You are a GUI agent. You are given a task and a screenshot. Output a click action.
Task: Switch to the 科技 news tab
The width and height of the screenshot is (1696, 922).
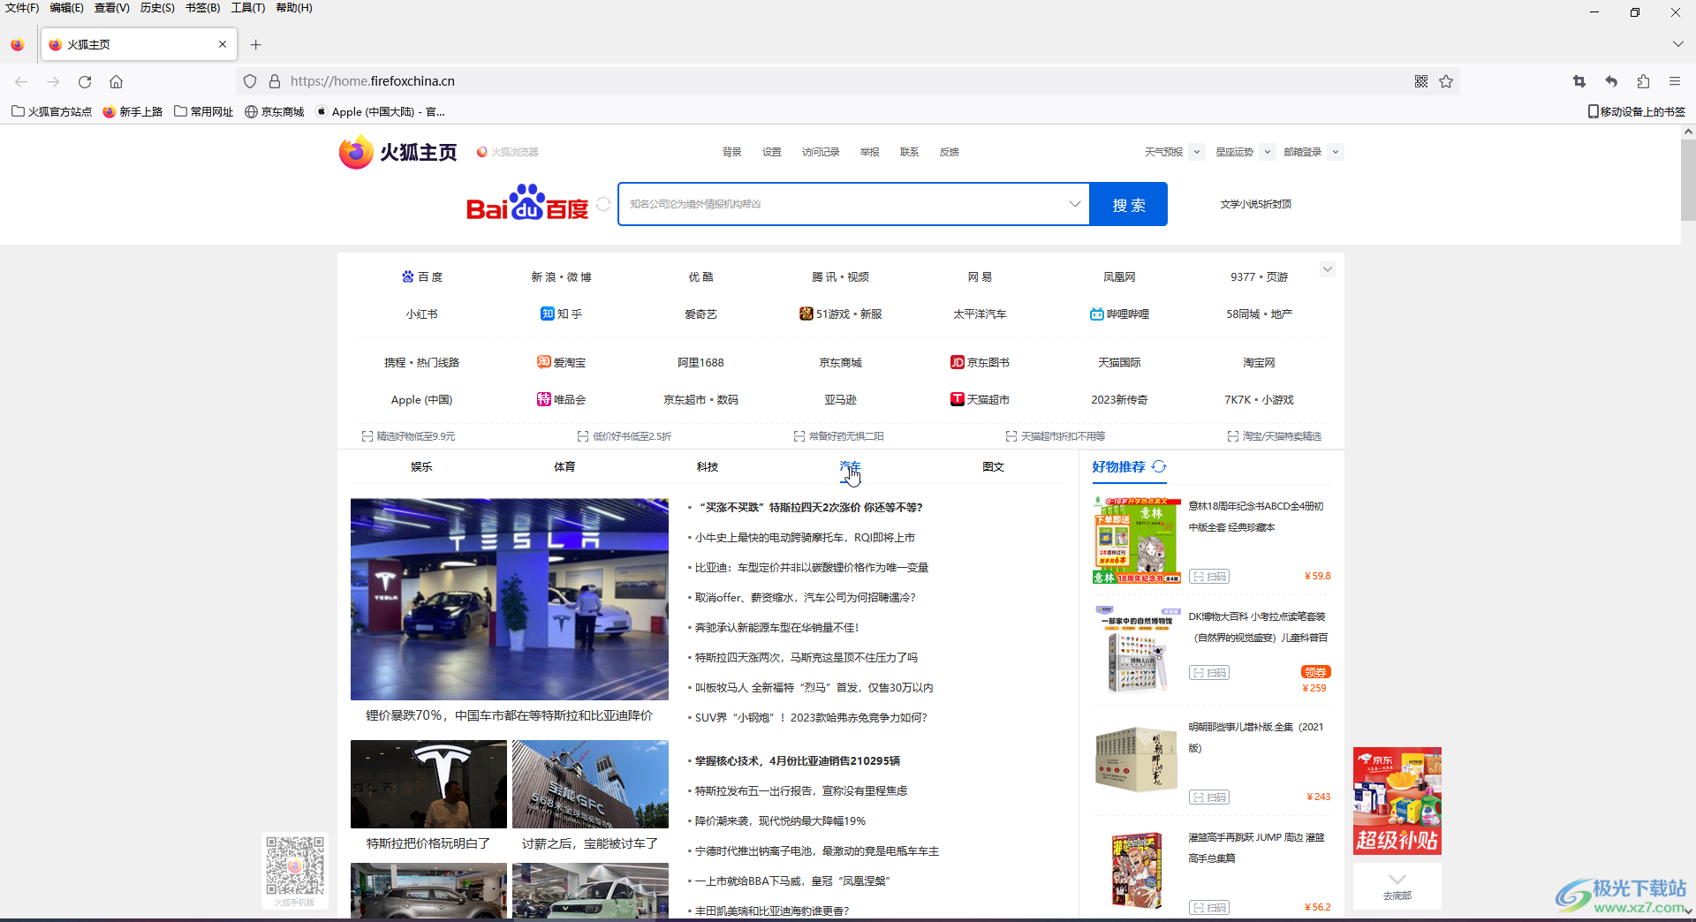click(708, 466)
